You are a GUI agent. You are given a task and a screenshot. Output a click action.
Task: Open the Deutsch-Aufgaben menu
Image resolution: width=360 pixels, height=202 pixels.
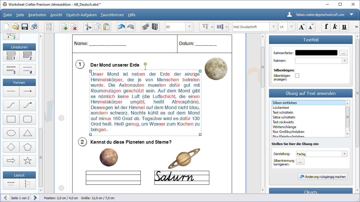tap(81, 15)
